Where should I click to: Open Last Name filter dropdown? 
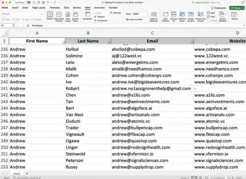click(x=109, y=42)
